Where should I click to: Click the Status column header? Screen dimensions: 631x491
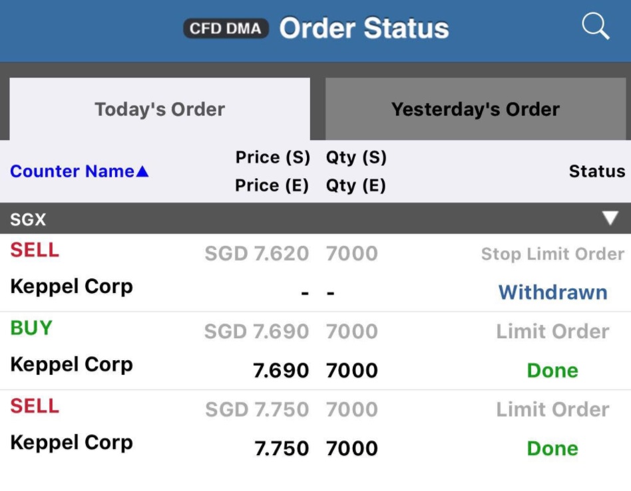coord(596,171)
